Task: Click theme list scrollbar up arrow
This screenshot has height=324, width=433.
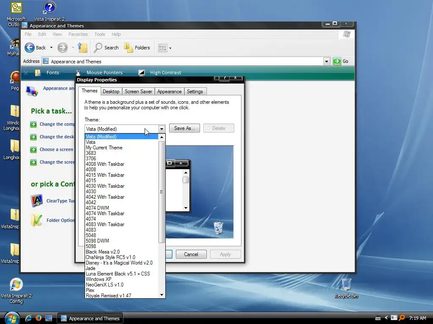Action: [x=162, y=137]
